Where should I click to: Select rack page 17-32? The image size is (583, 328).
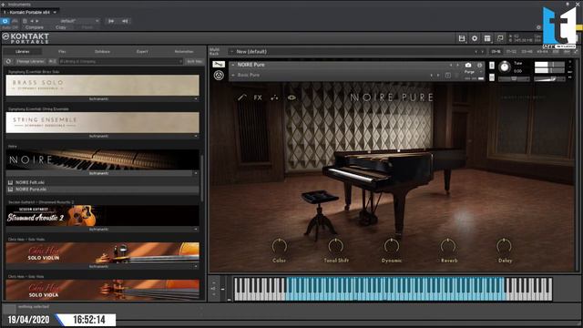pyautogui.click(x=511, y=52)
